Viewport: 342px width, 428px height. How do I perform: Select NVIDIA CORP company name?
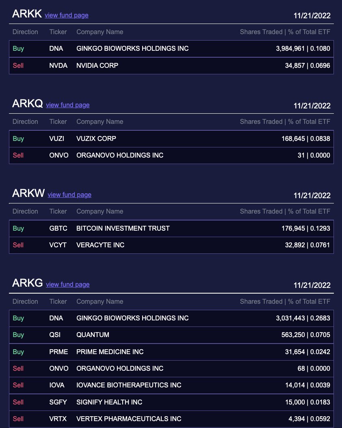click(x=97, y=65)
